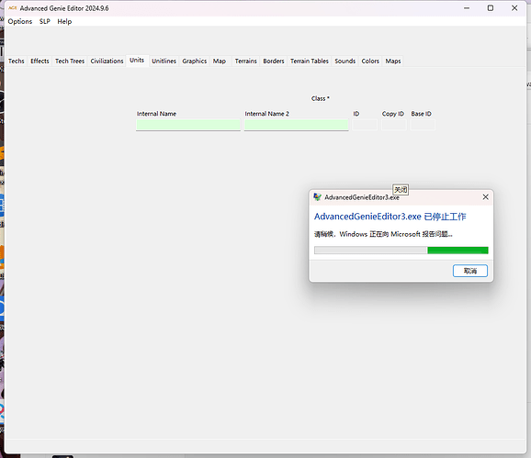Close the AdvancedGenieEditor3.exe error dialog
This screenshot has width=531, height=458.
point(485,196)
